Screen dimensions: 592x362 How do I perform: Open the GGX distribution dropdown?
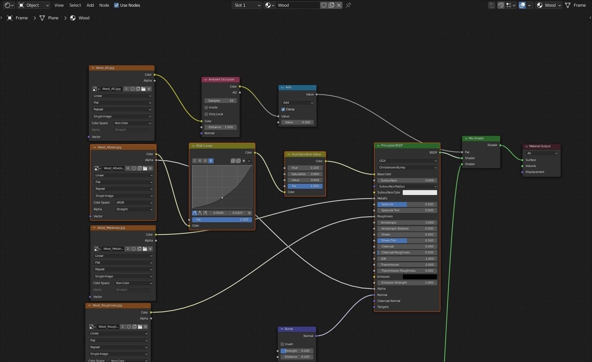pyautogui.click(x=407, y=161)
